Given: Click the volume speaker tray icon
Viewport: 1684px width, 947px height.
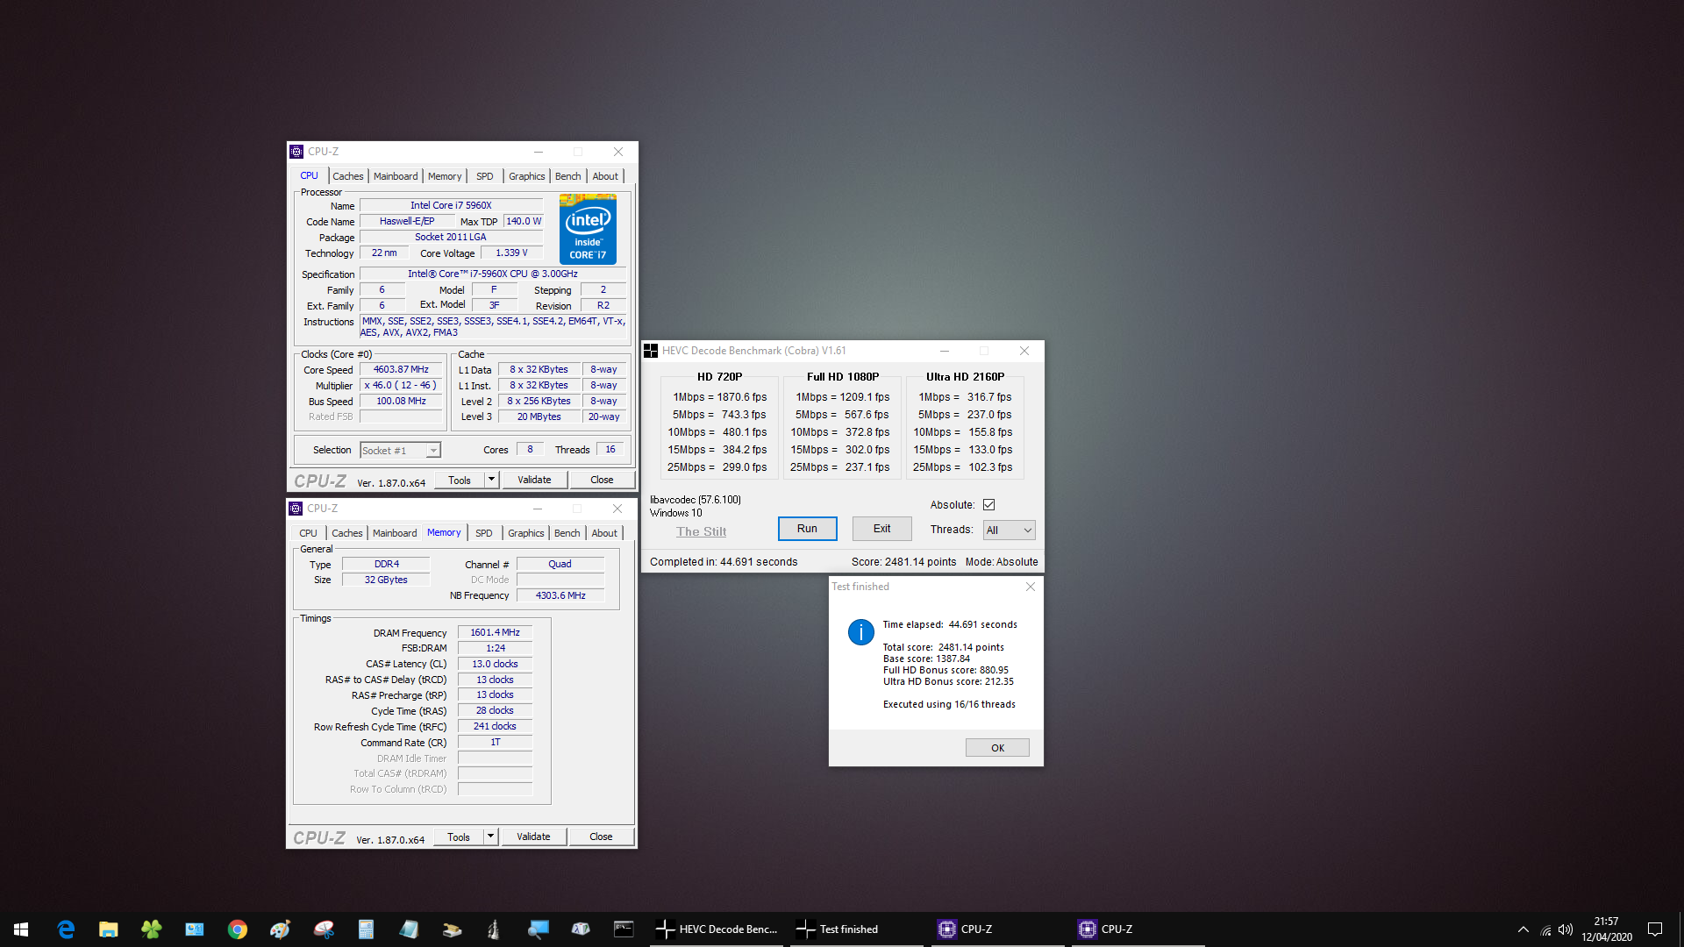Looking at the screenshot, I should pos(1566,929).
